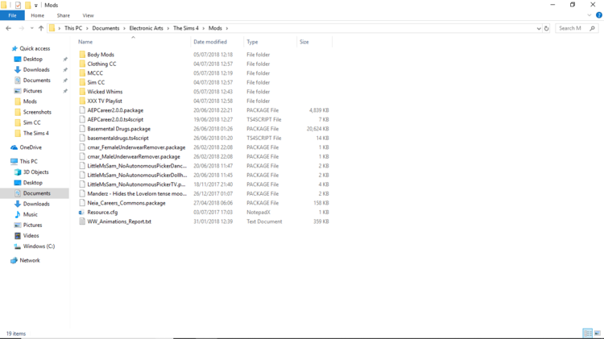The height and width of the screenshot is (339, 604).
Task: Open the Help question mark icon
Action: coord(598,15)
